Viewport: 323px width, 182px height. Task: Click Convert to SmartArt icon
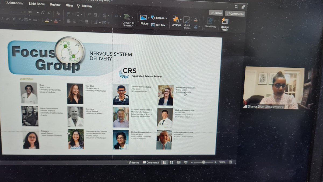click(x=127, y=17)
